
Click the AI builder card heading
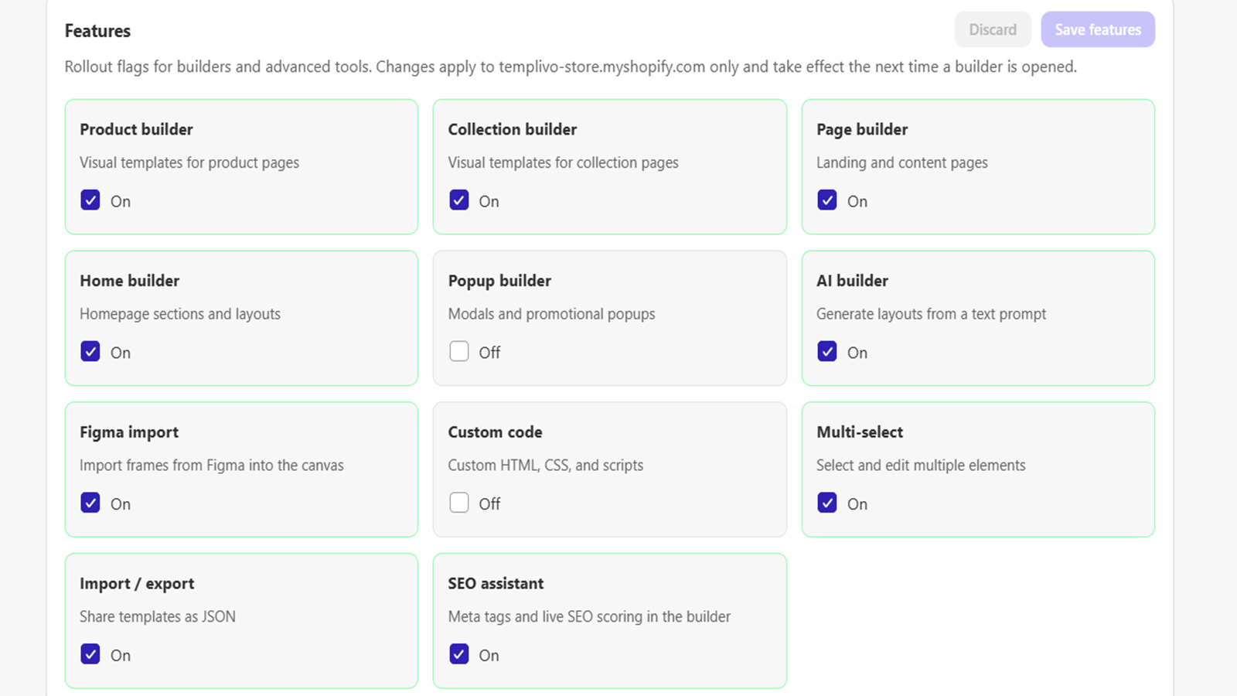852,281
